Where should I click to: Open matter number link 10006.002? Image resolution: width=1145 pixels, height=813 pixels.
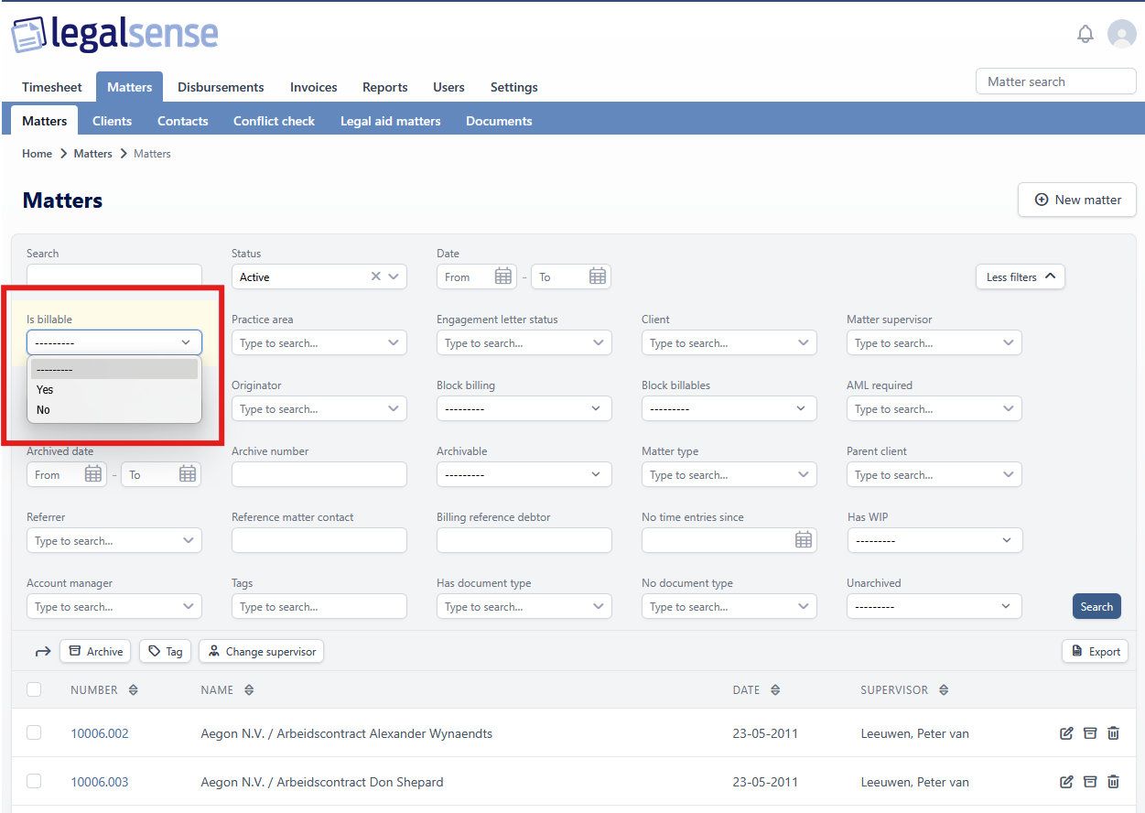click(100, 733)
